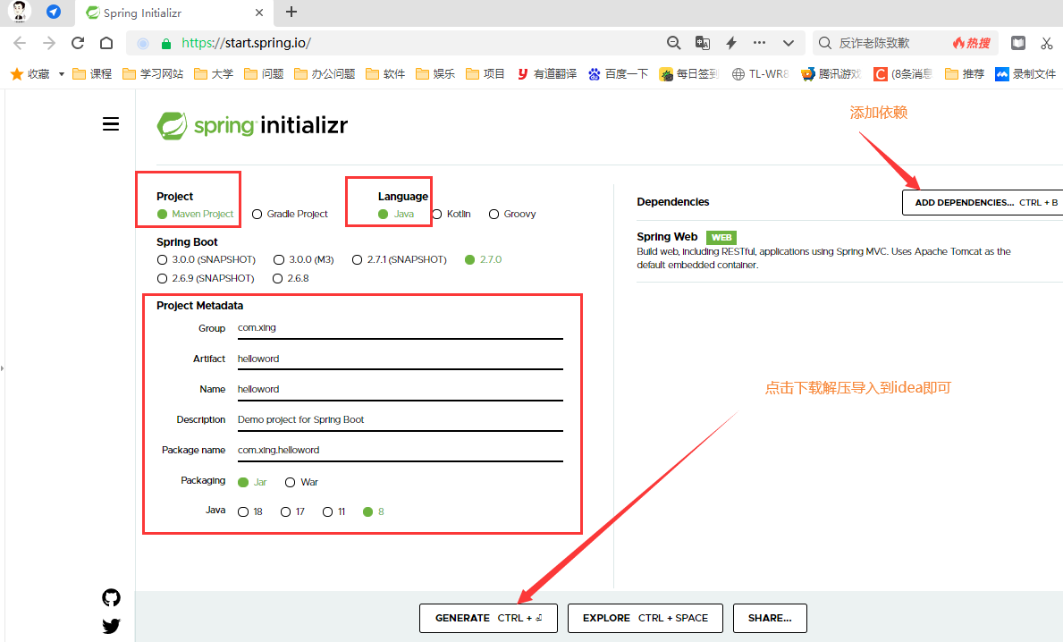Open the 百度一下 bookmark
1063x642 pixels.
tap(619, 74)
